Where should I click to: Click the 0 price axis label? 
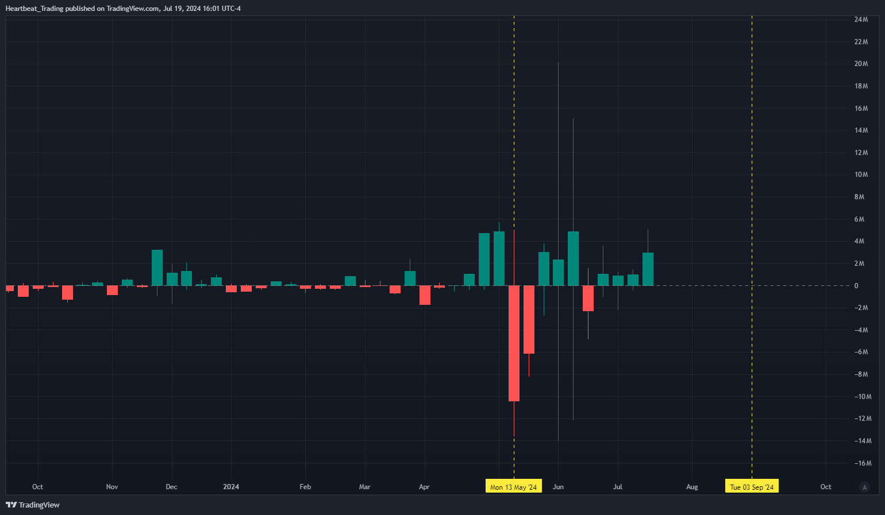(x=856, y=286)
